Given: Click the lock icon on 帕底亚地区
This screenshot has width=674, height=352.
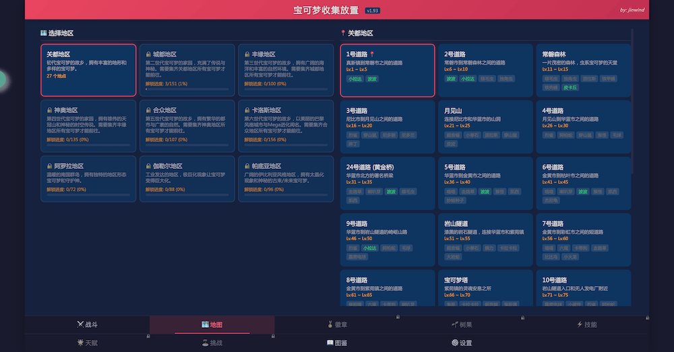Looking at the screenshot, I should pyautogui.click(x=247, y=166).
